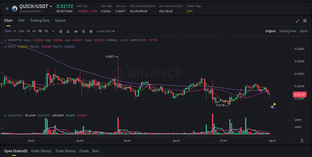Select the 15m timeframe

(x=21, y=31)
